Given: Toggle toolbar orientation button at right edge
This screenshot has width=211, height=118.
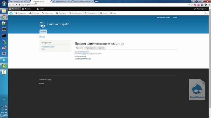Looking at the screenshot, I should 206,13.
